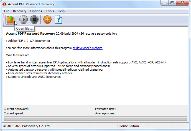Click the 'Estimated time:' label

(105, 109)
